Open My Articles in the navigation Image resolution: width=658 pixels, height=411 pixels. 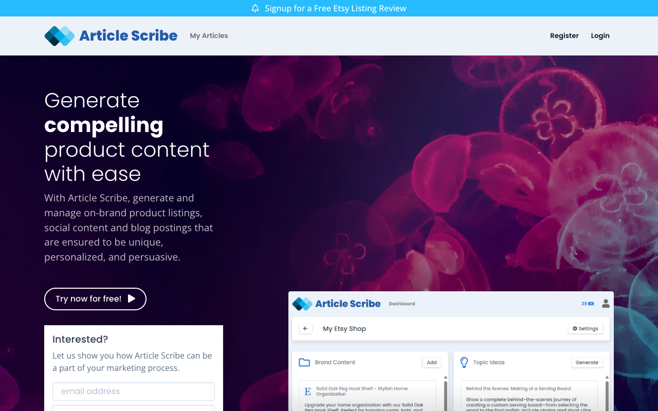[x=209, y=35]
